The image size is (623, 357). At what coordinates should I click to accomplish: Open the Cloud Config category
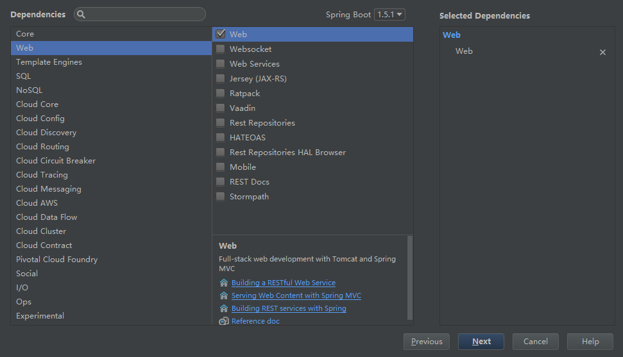pos(111,119)
